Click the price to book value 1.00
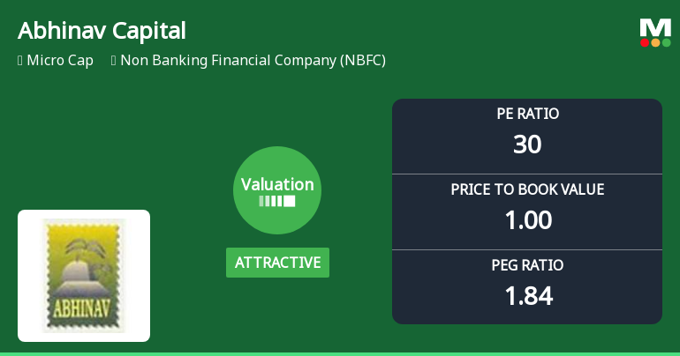Screen dimensions: 680x356 pos(528,219)
